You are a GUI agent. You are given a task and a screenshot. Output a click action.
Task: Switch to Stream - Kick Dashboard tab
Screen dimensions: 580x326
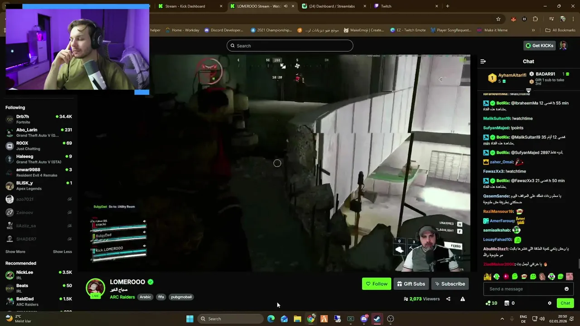point(190,6)
